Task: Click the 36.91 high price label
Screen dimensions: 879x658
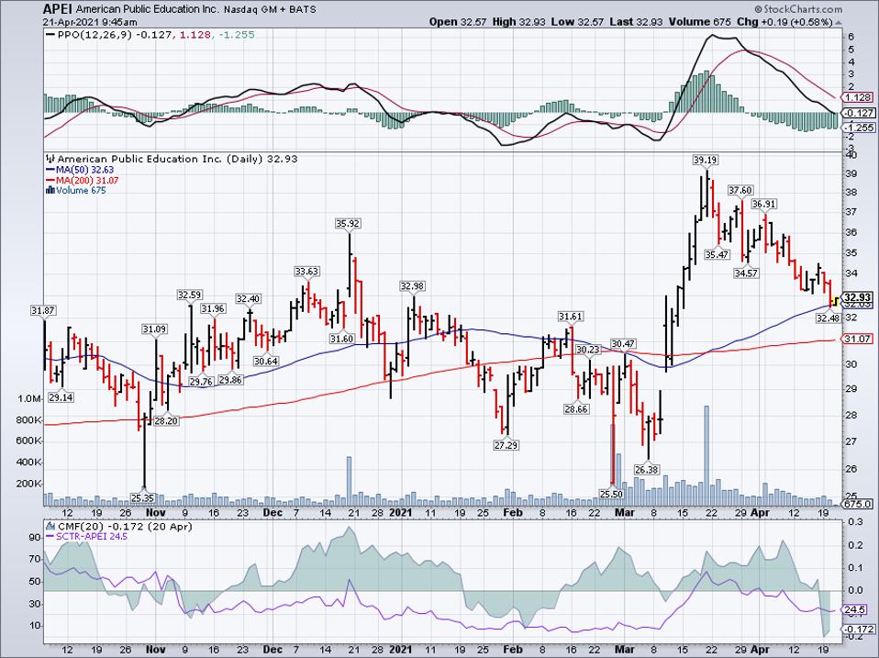Action: point(763,205)
